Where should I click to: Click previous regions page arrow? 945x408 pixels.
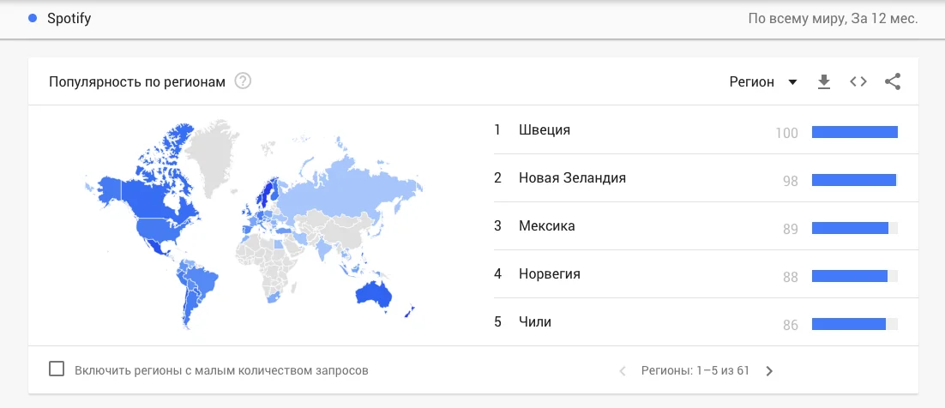[x=623, y=371]
